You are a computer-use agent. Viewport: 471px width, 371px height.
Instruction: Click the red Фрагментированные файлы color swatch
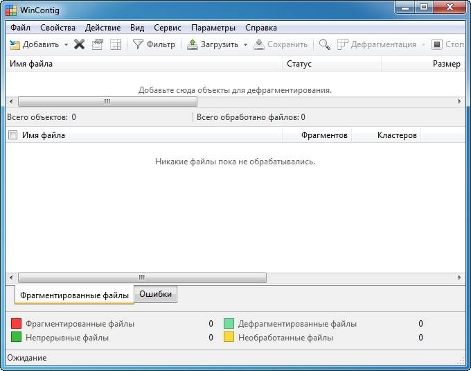click(16, 323)
